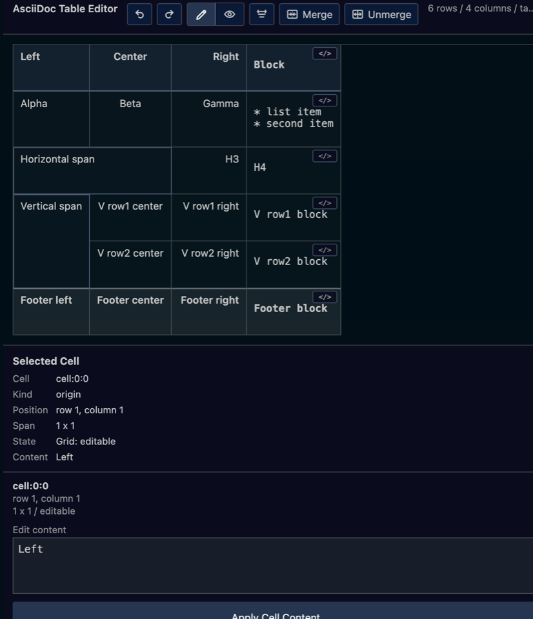Click the AsciiDoc Table Editor title

65,8
